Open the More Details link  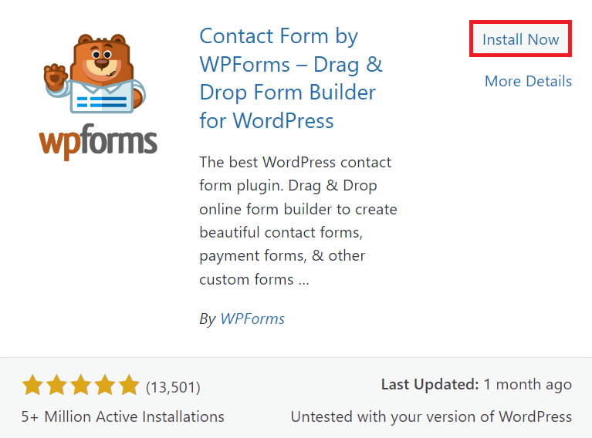point(528,81)
